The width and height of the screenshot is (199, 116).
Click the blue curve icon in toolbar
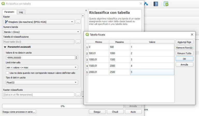(146, 4)
